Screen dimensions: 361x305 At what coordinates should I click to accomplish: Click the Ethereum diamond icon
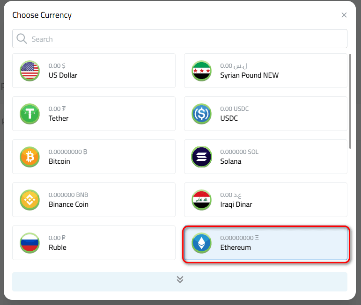(201, 243)
